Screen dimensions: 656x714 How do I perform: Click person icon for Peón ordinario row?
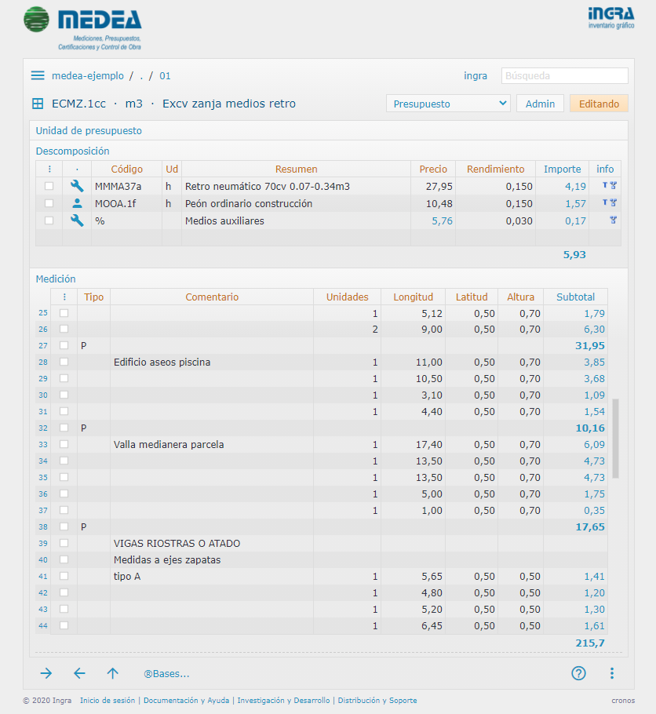click(x=77, y=203)
